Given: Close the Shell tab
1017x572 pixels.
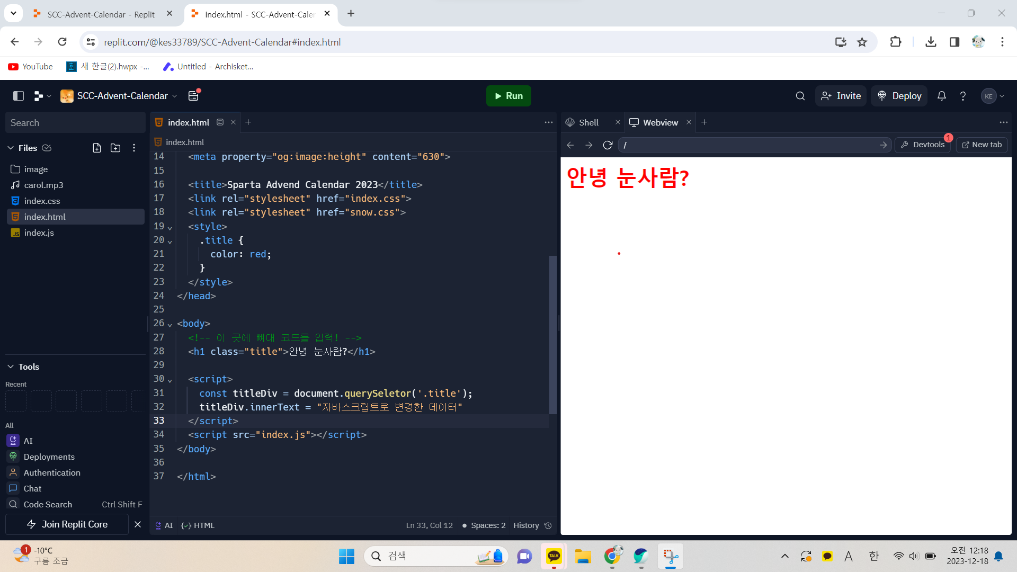Looking at the screenshot, I should coord(618,122).
